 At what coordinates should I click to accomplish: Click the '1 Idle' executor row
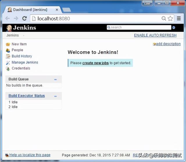pyautogui.click(x=13, y=102)
